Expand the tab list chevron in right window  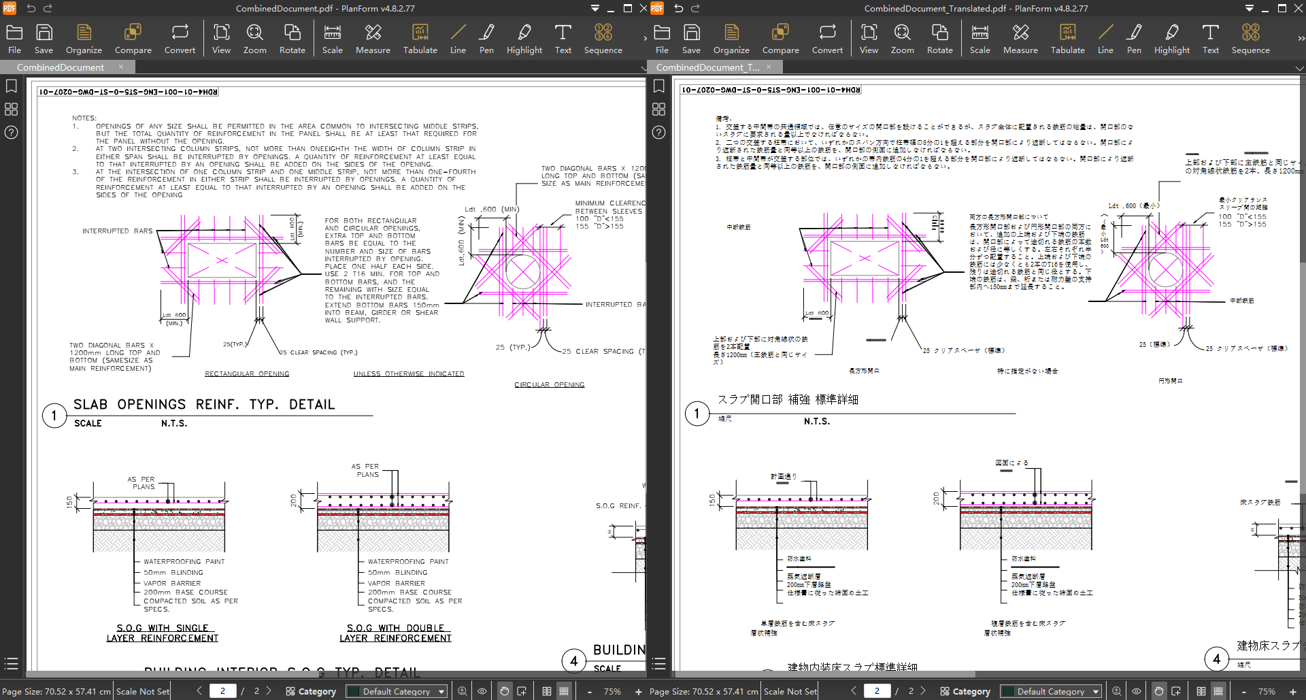pos(1299,68)
